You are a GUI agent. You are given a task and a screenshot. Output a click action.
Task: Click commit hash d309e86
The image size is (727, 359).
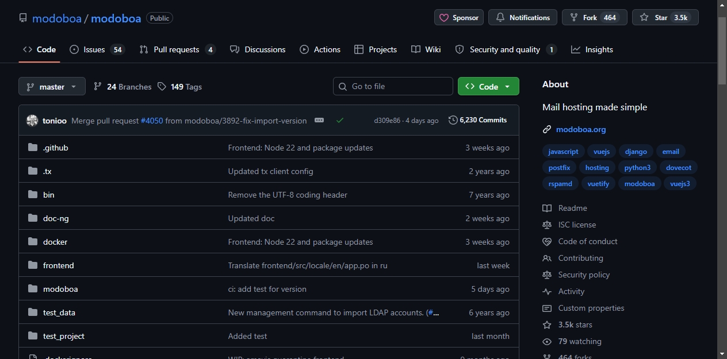click(387, 121)
